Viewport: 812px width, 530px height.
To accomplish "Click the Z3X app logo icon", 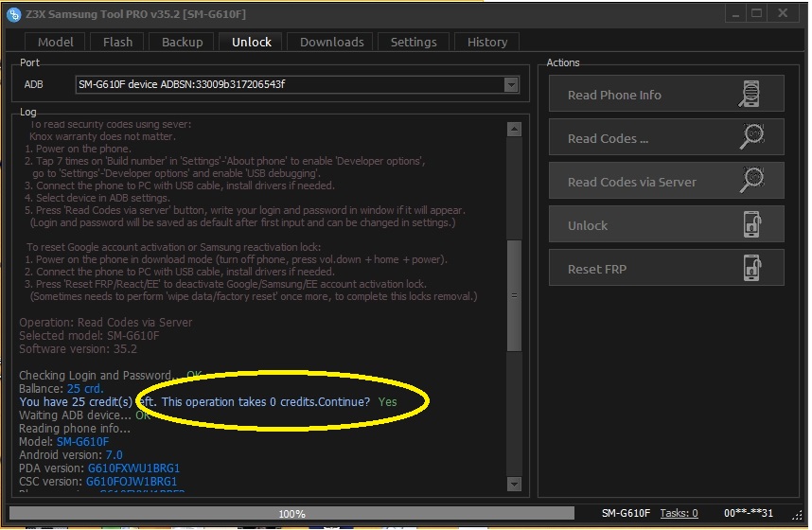I will (x=14, y=14).
